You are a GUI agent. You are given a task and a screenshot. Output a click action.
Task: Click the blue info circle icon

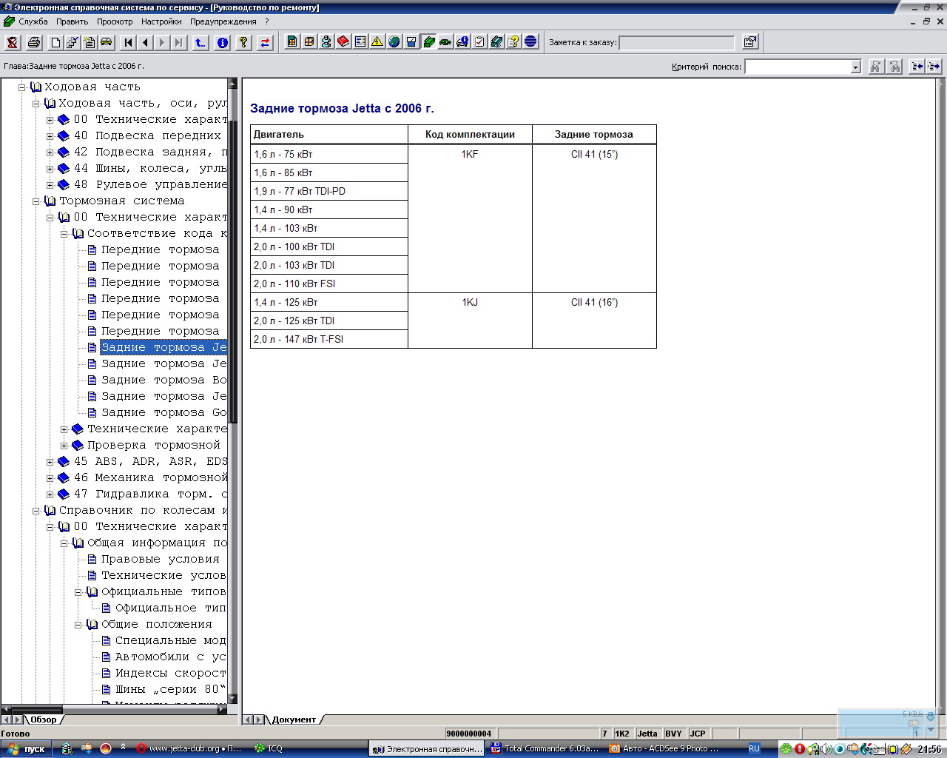click(222, 42)
